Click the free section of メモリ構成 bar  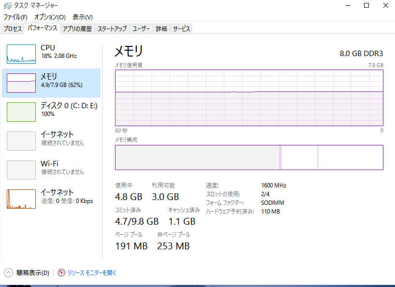[x=351, y=158]
